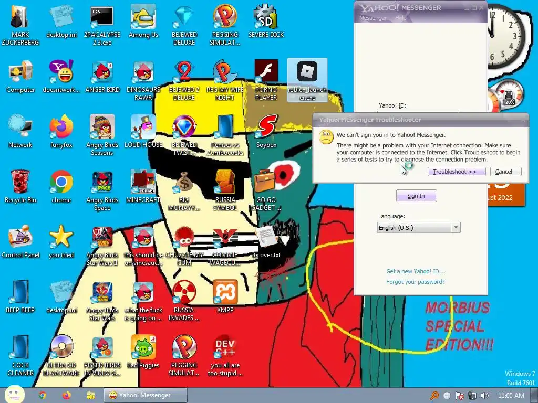538x403 pixels.
Task: Select the Dev C++ you all are too stupid icon
Action: (225, 356)
